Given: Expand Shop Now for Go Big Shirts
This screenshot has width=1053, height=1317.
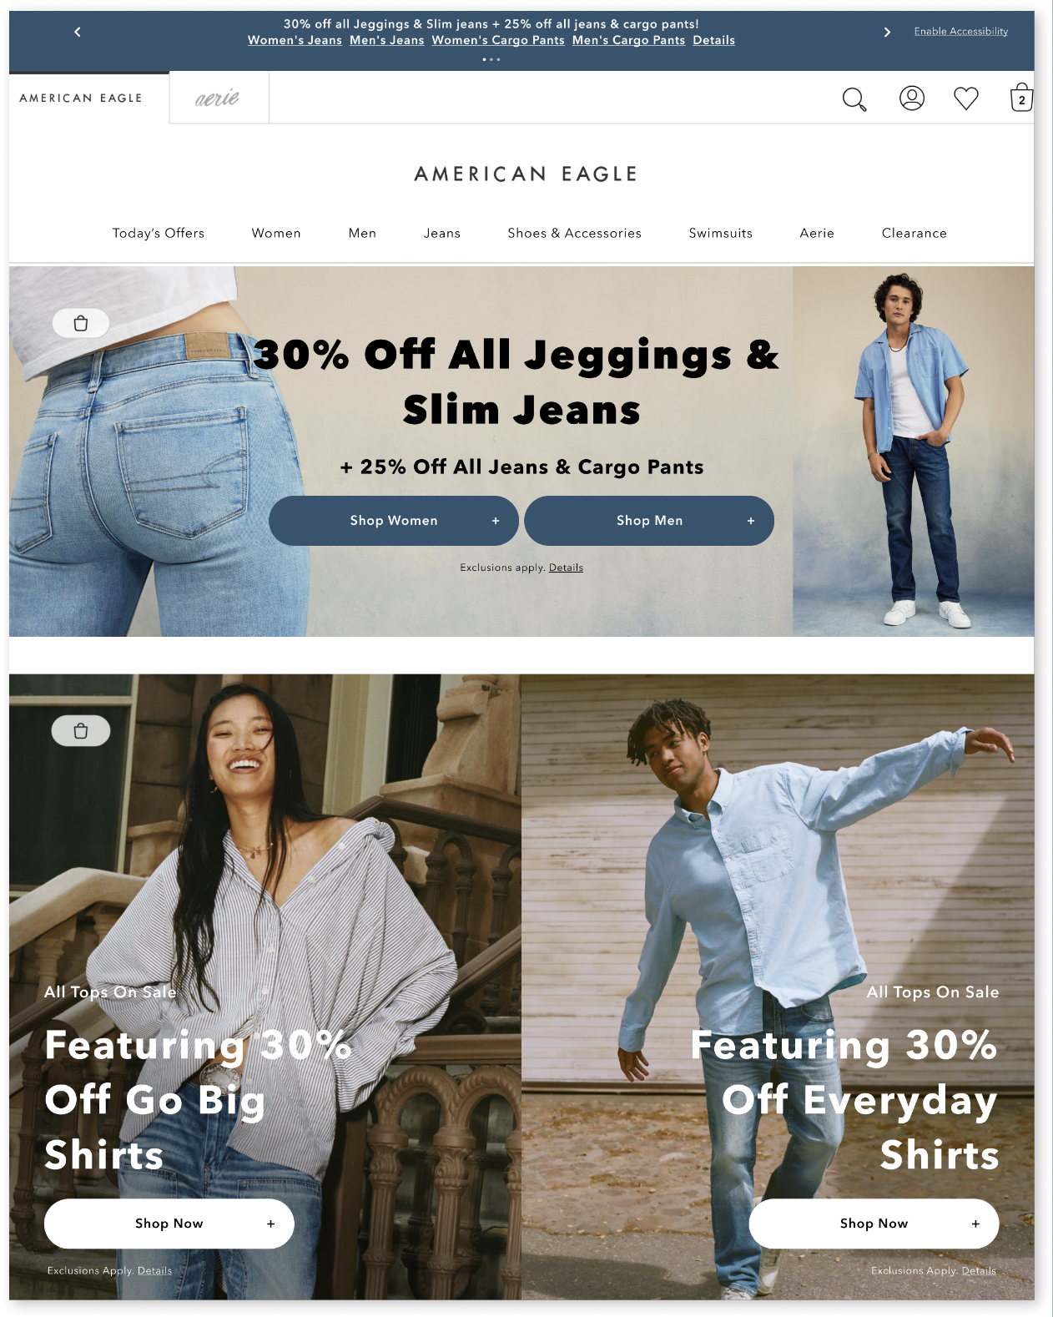Looking at the screenshot, I should pyautogui.click(x=169, y=1224).
